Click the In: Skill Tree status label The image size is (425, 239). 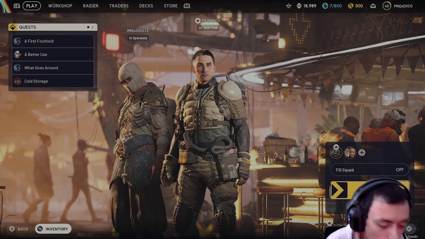[x=208, y=28]
